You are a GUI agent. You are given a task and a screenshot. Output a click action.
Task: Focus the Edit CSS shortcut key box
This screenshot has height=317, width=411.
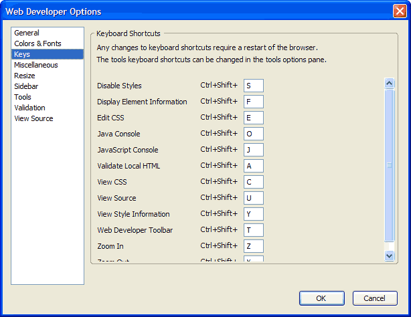point(254,118)
